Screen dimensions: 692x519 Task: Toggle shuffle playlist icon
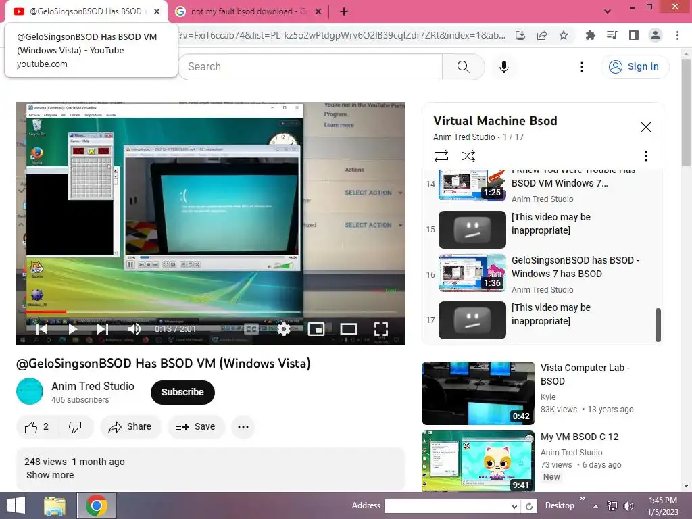(468, 156)
